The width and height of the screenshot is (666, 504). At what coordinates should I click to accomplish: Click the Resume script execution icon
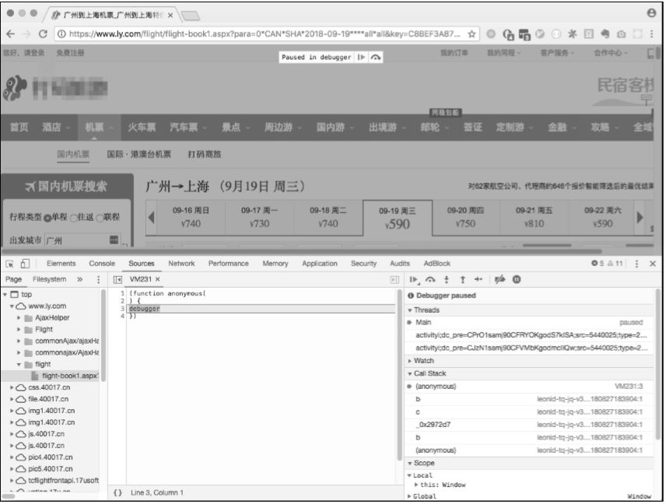point(413,278)
